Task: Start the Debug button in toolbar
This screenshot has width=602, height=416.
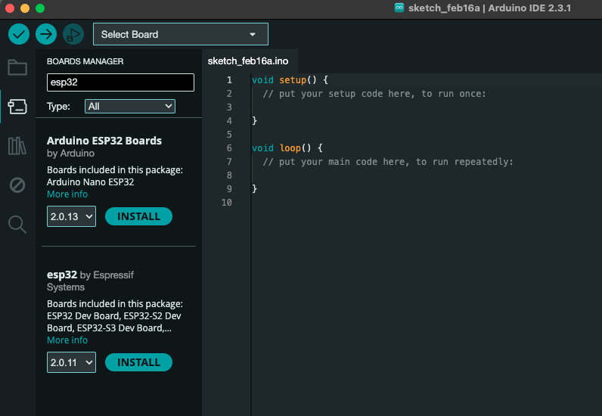Action: click(x=73, y=34)
